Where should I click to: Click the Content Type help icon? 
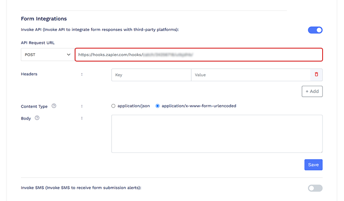click(54, 106)
